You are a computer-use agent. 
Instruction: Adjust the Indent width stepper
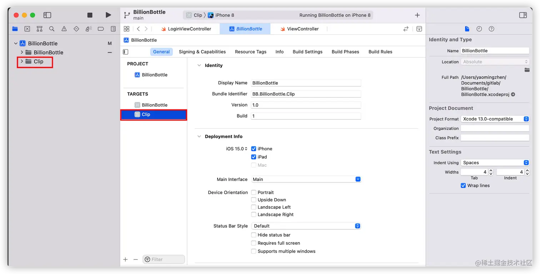point(527,172)
